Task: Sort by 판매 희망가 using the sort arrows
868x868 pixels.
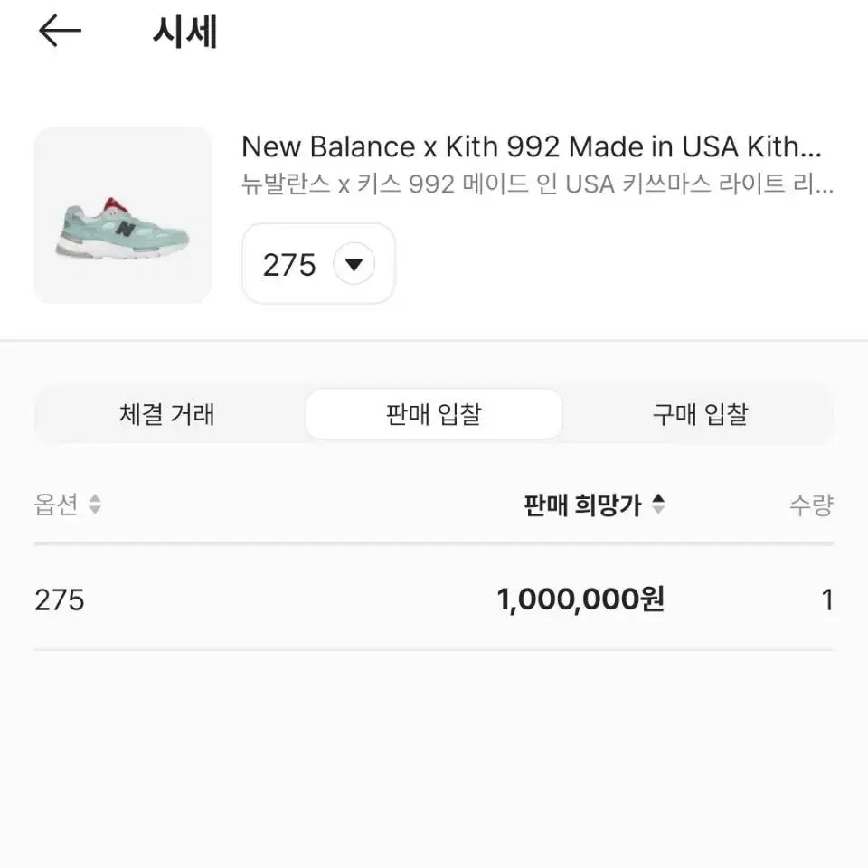Action: 657,505
